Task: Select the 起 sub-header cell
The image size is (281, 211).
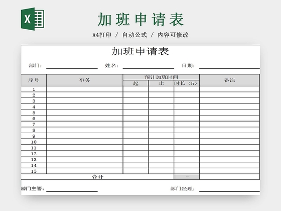Action: 135,83
